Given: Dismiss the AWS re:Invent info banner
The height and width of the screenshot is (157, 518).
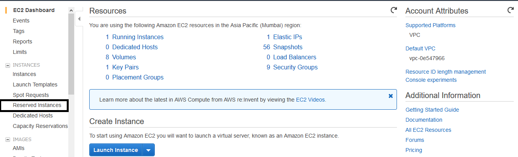Looking at the screenshot, I should [391, 96].
